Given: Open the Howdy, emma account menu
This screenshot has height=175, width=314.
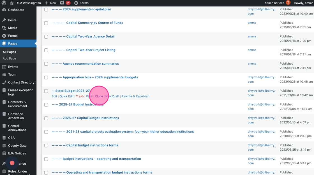Looking at the screenshot, I should click(x=303, y=3).
